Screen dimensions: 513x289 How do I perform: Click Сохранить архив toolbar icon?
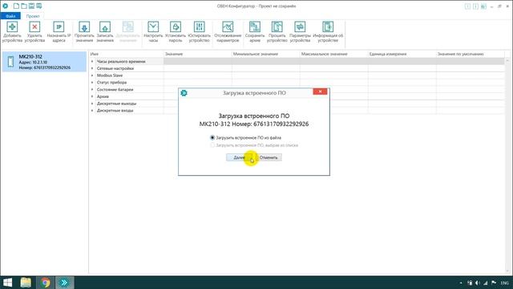tap(255, 32)
